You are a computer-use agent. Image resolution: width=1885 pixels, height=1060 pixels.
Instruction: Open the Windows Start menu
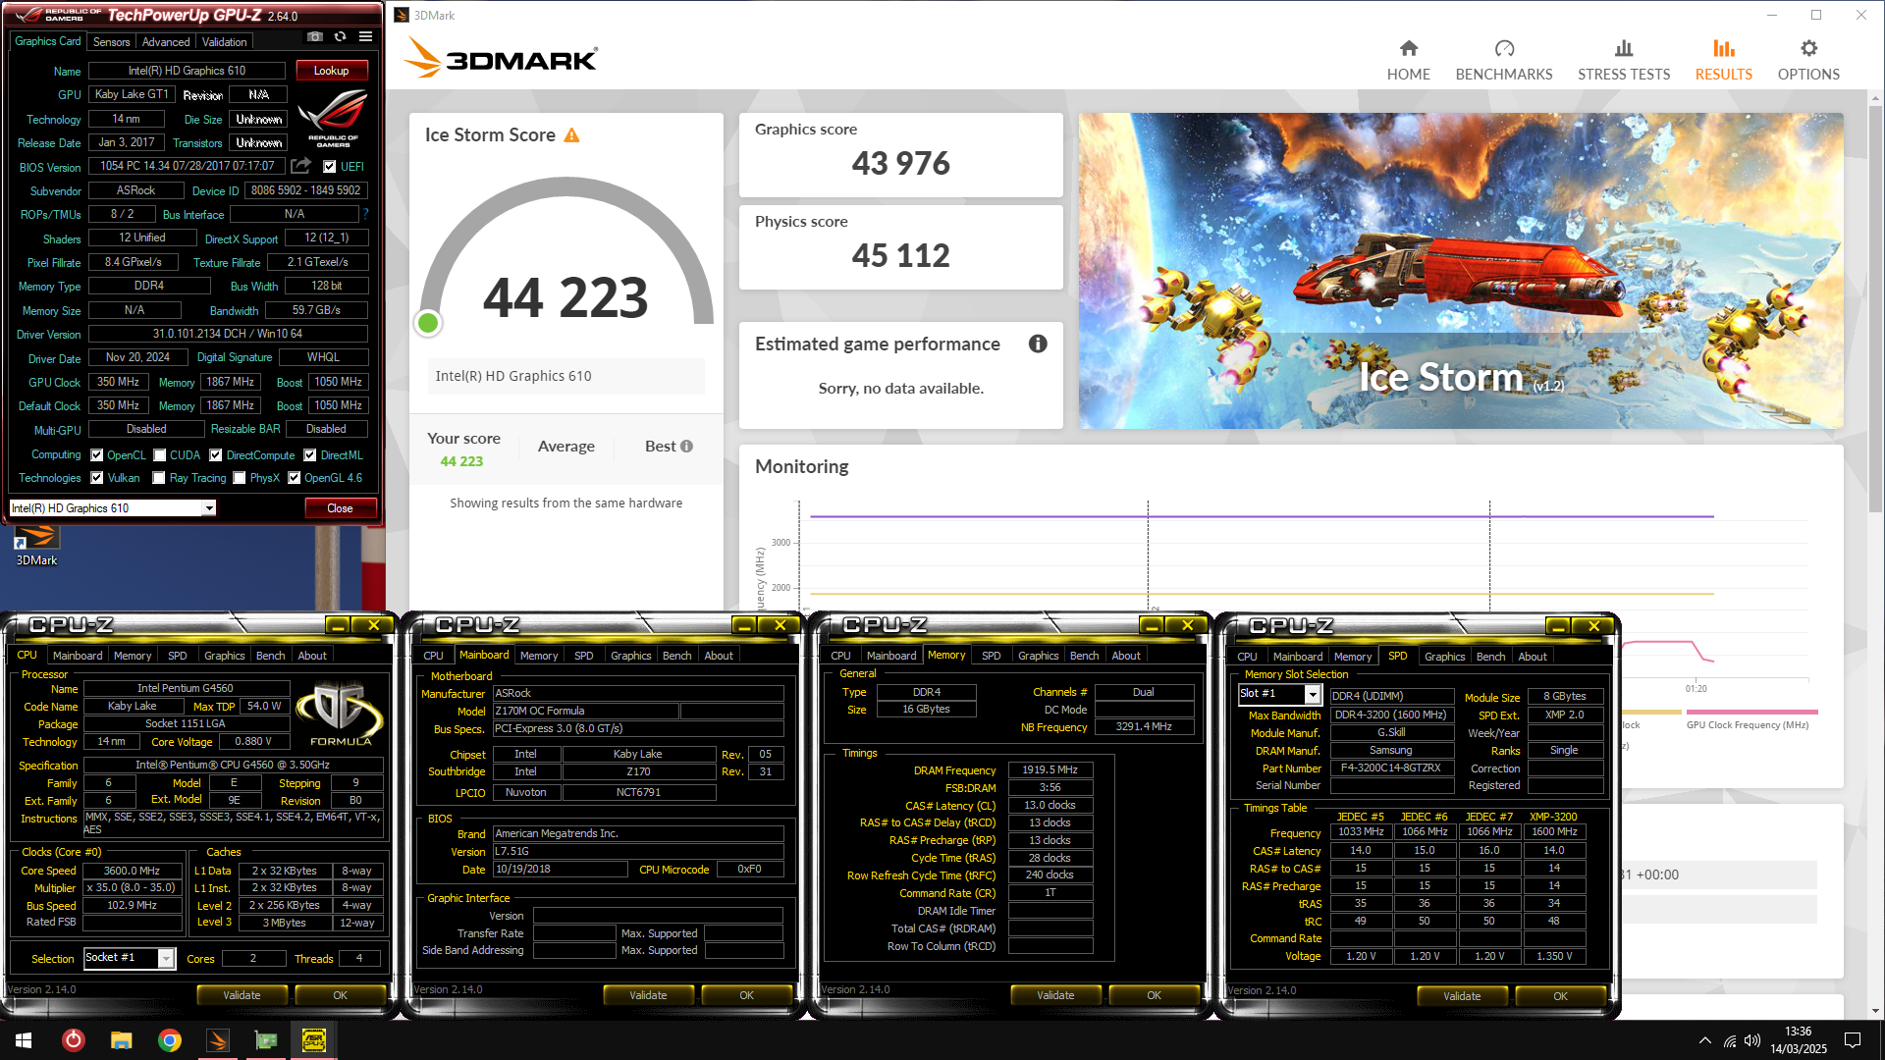[24, 1040]
